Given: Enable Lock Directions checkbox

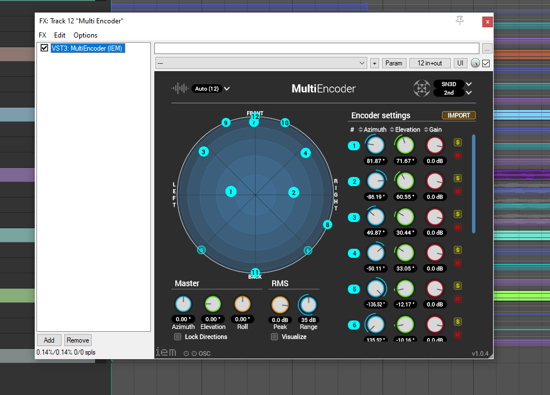Looking at the screenshot, I should [x=178, y=337].
